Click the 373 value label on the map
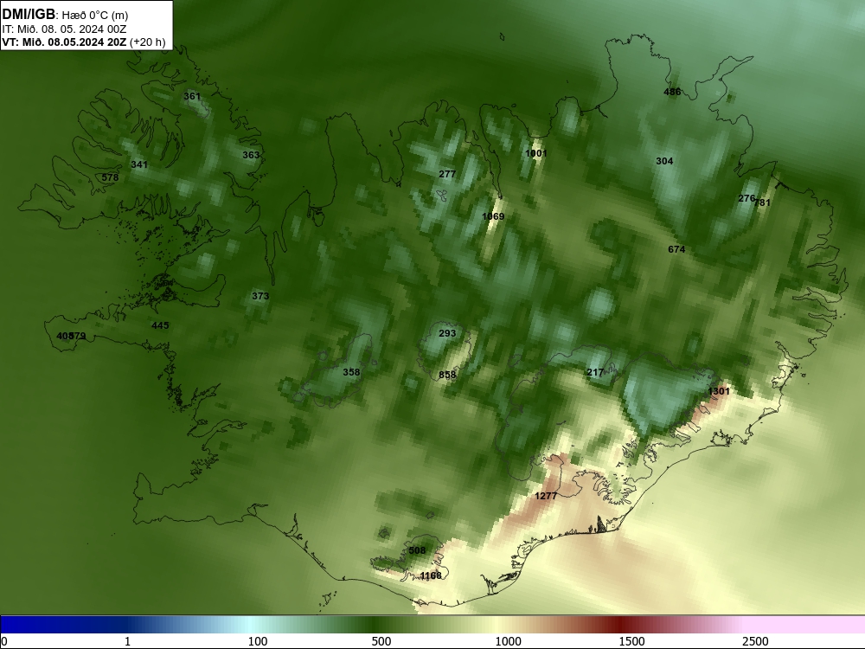Image resolution: width=865 pixels, height=649 pixels. pyautogui.click(x=260, y=296)
